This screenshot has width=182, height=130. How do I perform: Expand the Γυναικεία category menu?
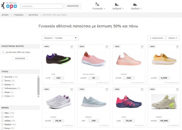99,8
